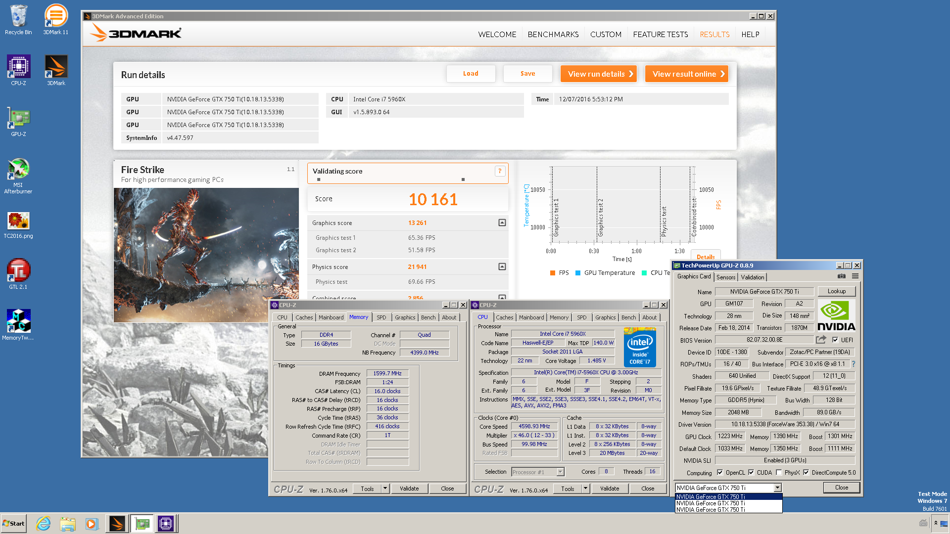Click the Fire Strike preview thumbnail
Viewport: 950px width, 534px height.
click(x=206, y=255)
